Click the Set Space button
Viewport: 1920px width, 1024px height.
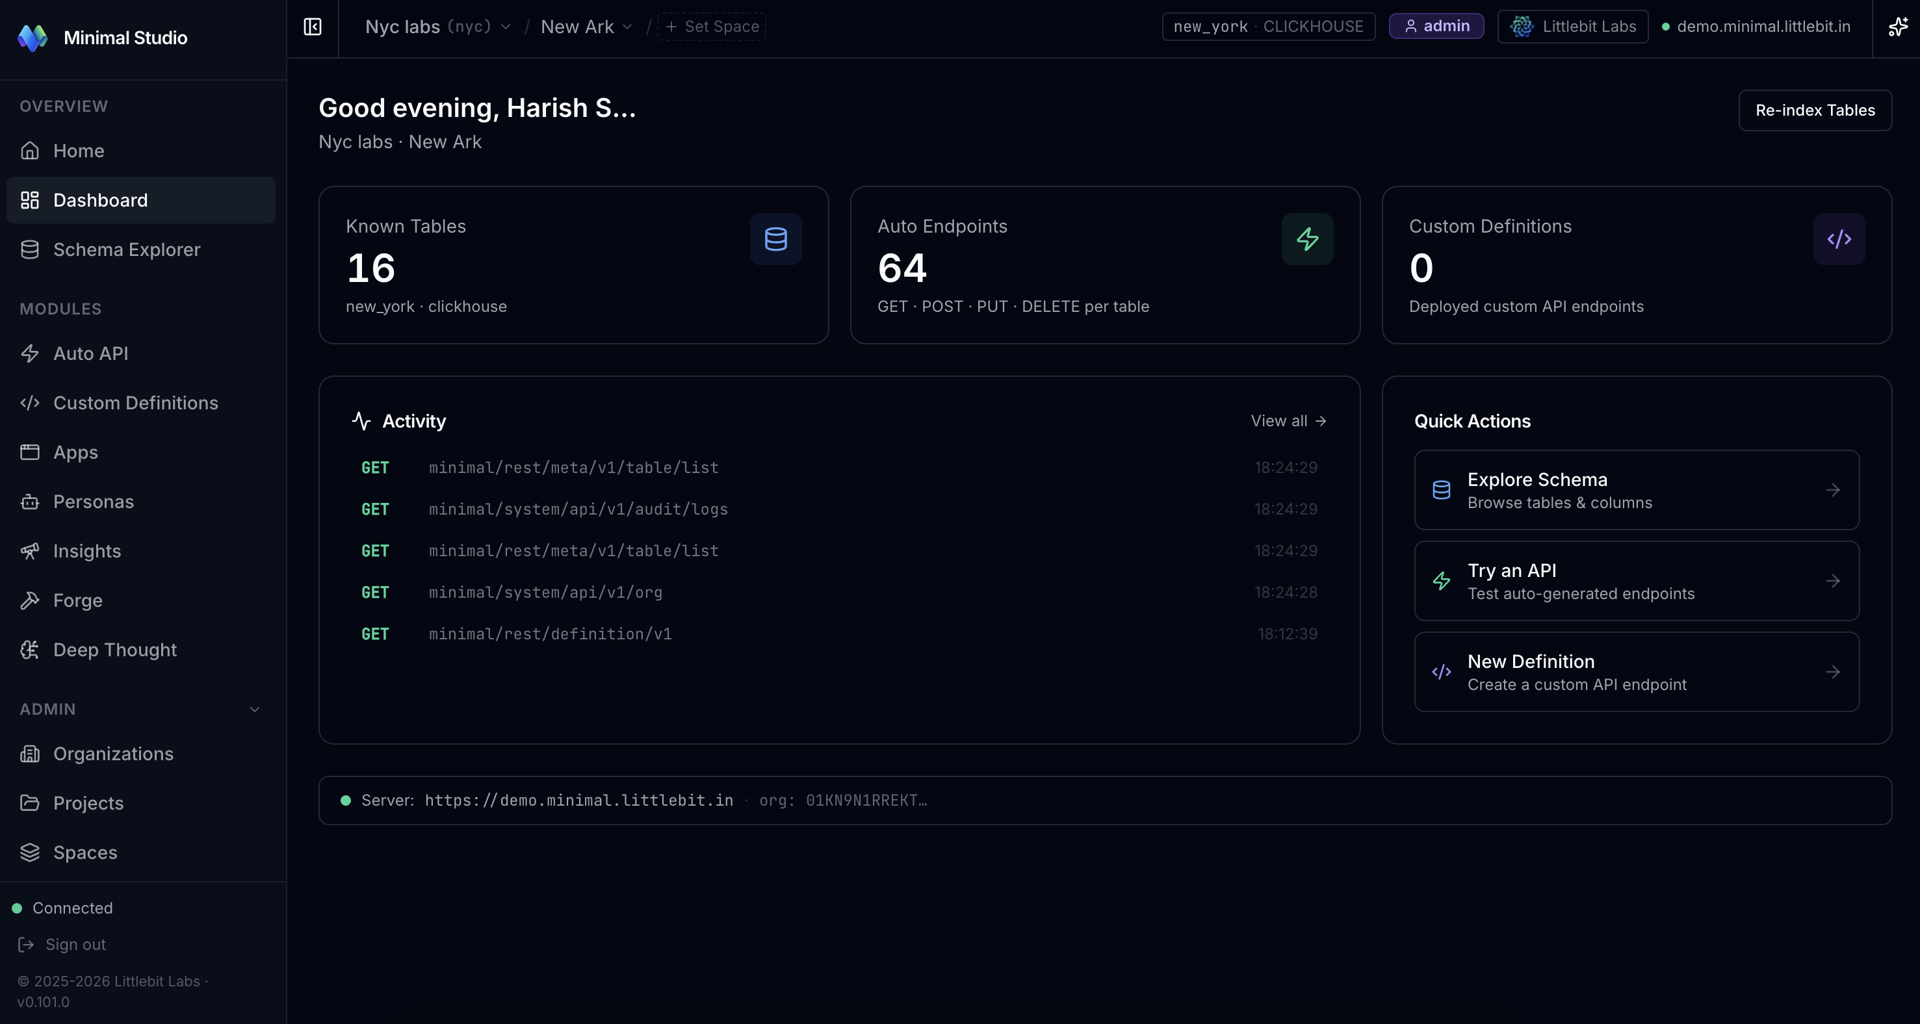tap(712, 27)
